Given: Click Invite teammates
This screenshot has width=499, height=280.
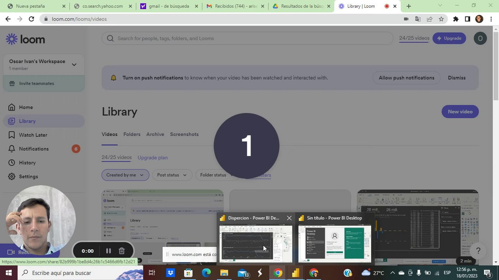Looking at the screenshot, I should [x=44, y=83].
